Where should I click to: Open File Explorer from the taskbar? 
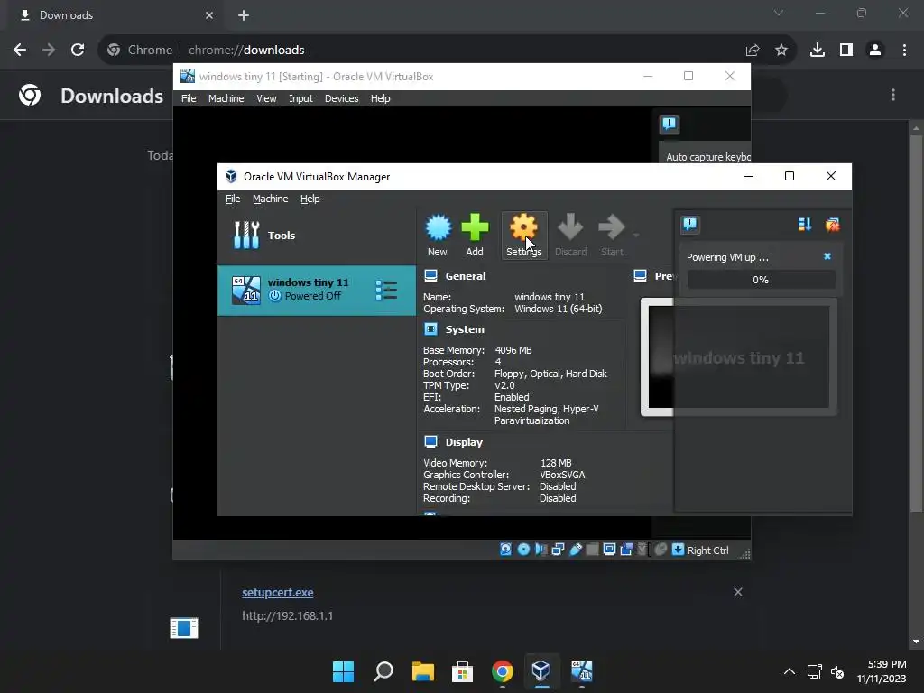coord(423,671)
